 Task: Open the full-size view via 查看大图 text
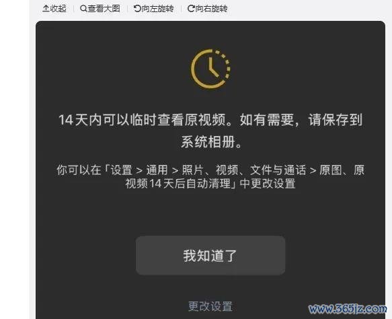click(x=104, y=9)
